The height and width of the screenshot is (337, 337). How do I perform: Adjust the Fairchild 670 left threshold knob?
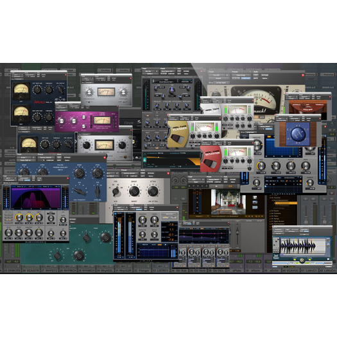49,89
